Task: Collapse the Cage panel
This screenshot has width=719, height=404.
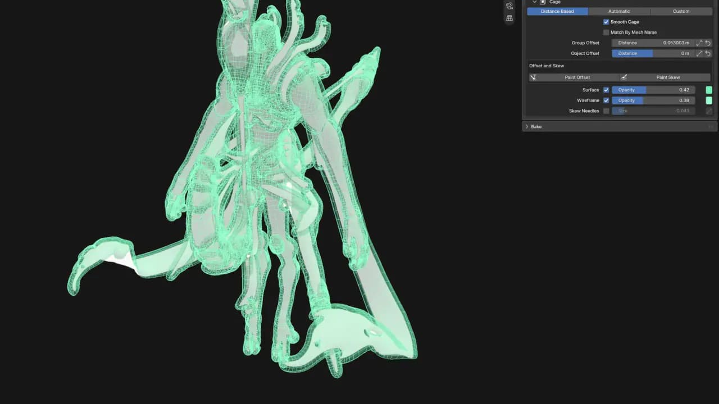Action: tap(535, 2)
